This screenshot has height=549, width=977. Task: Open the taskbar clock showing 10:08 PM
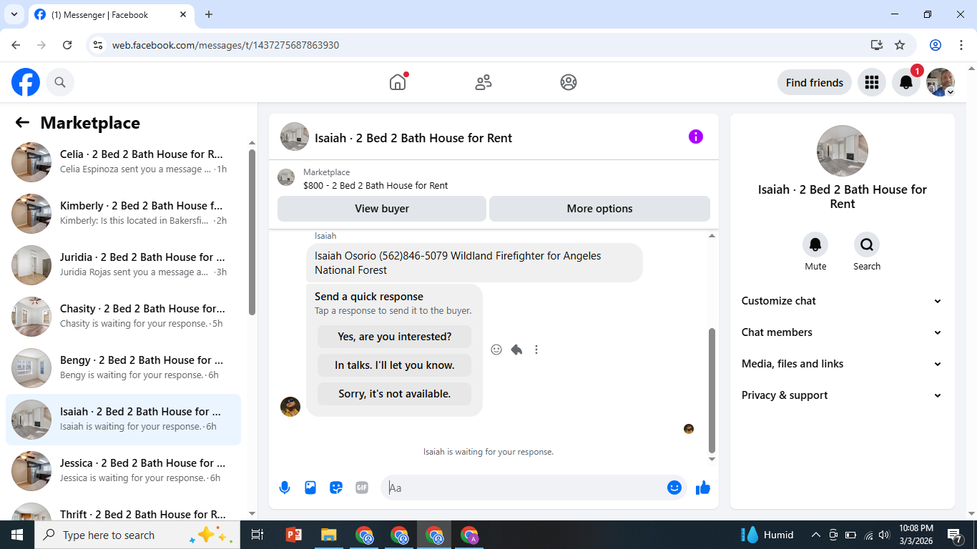pyautogui.click(x=916, y=535)
